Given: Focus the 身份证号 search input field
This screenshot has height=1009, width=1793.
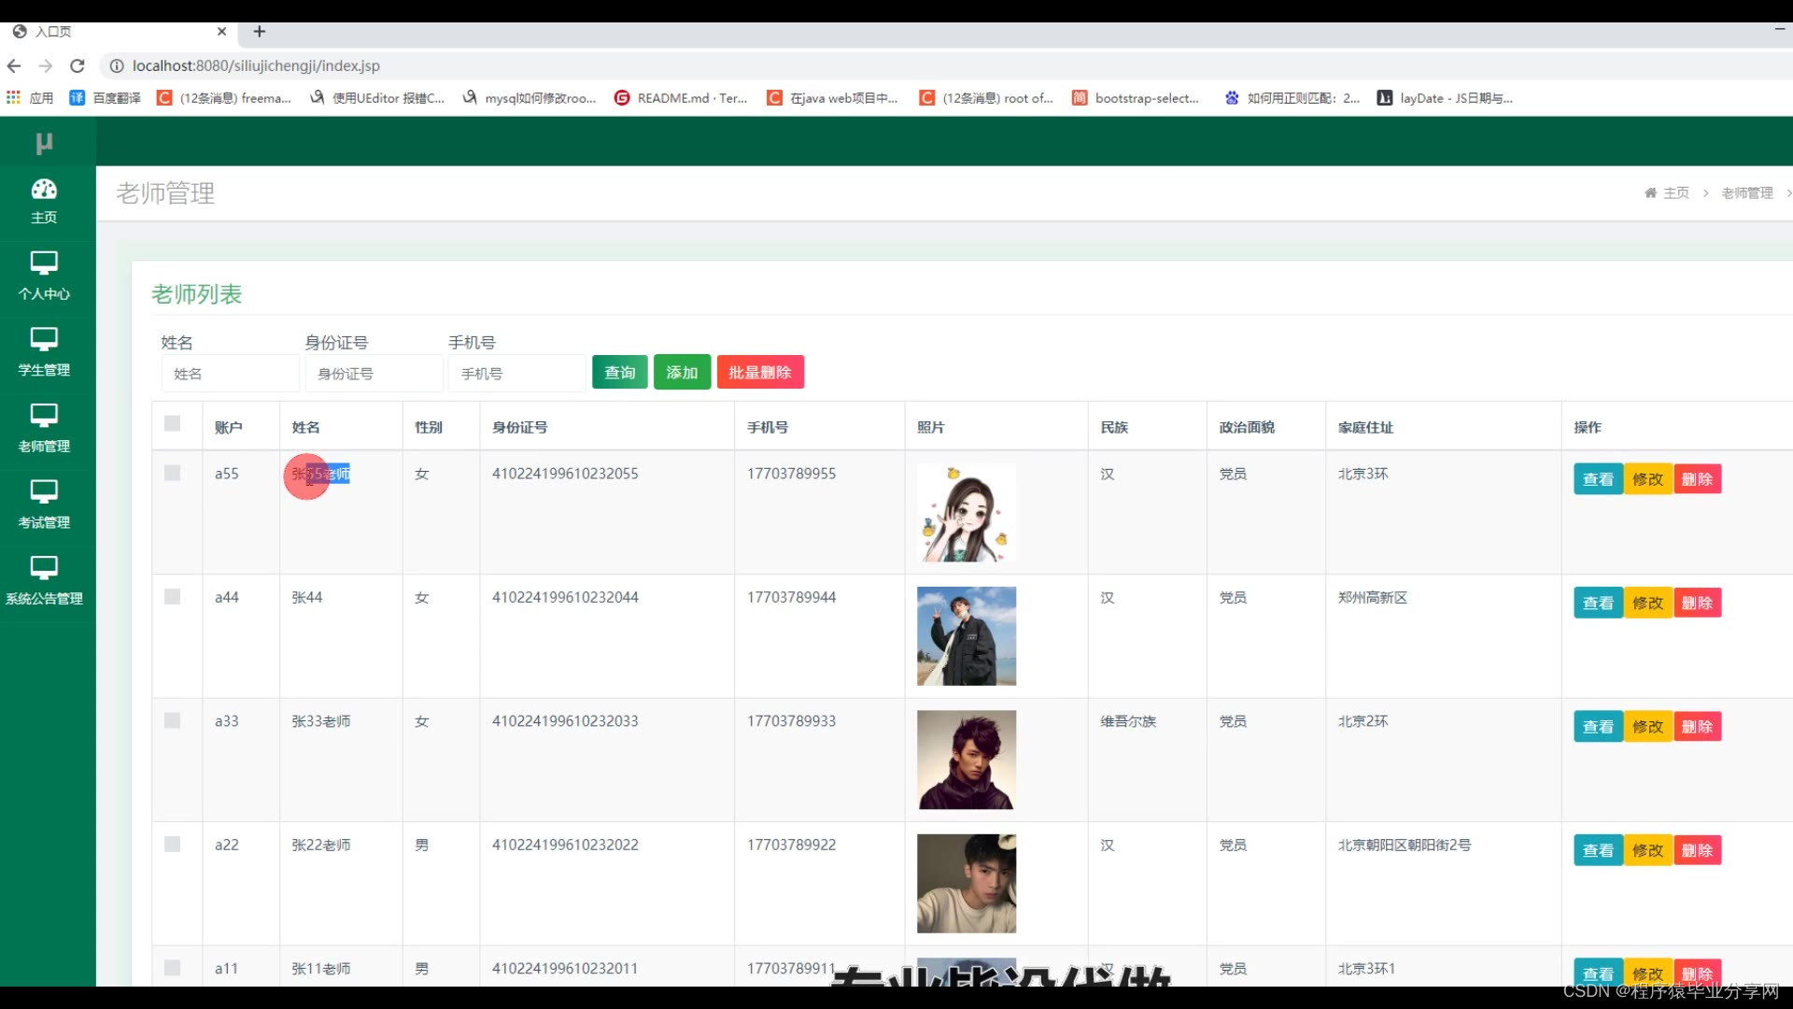Looking at the screenshot, I should (374, 373).
